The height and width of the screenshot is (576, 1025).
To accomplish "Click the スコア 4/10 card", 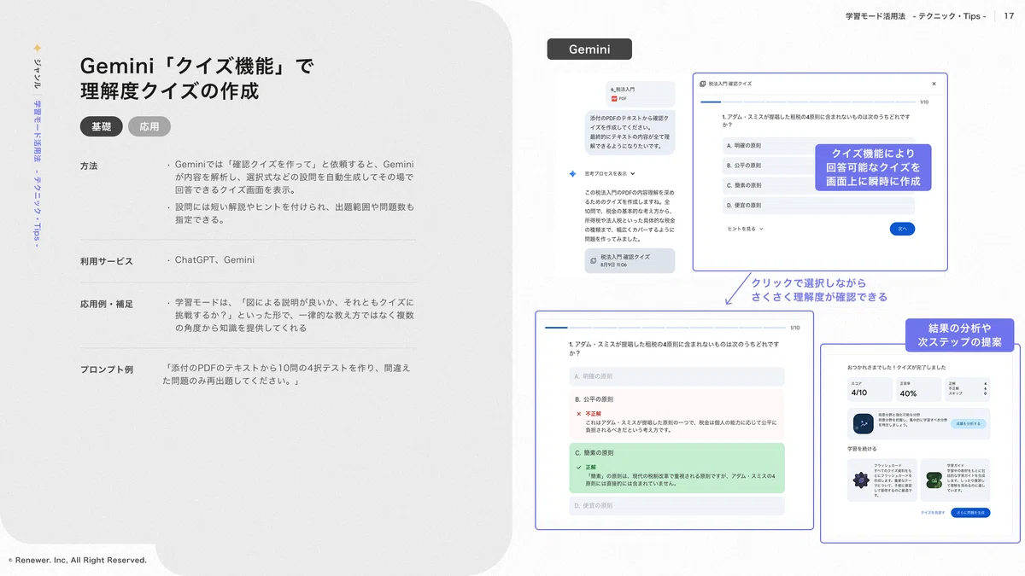I will (870, 390).
